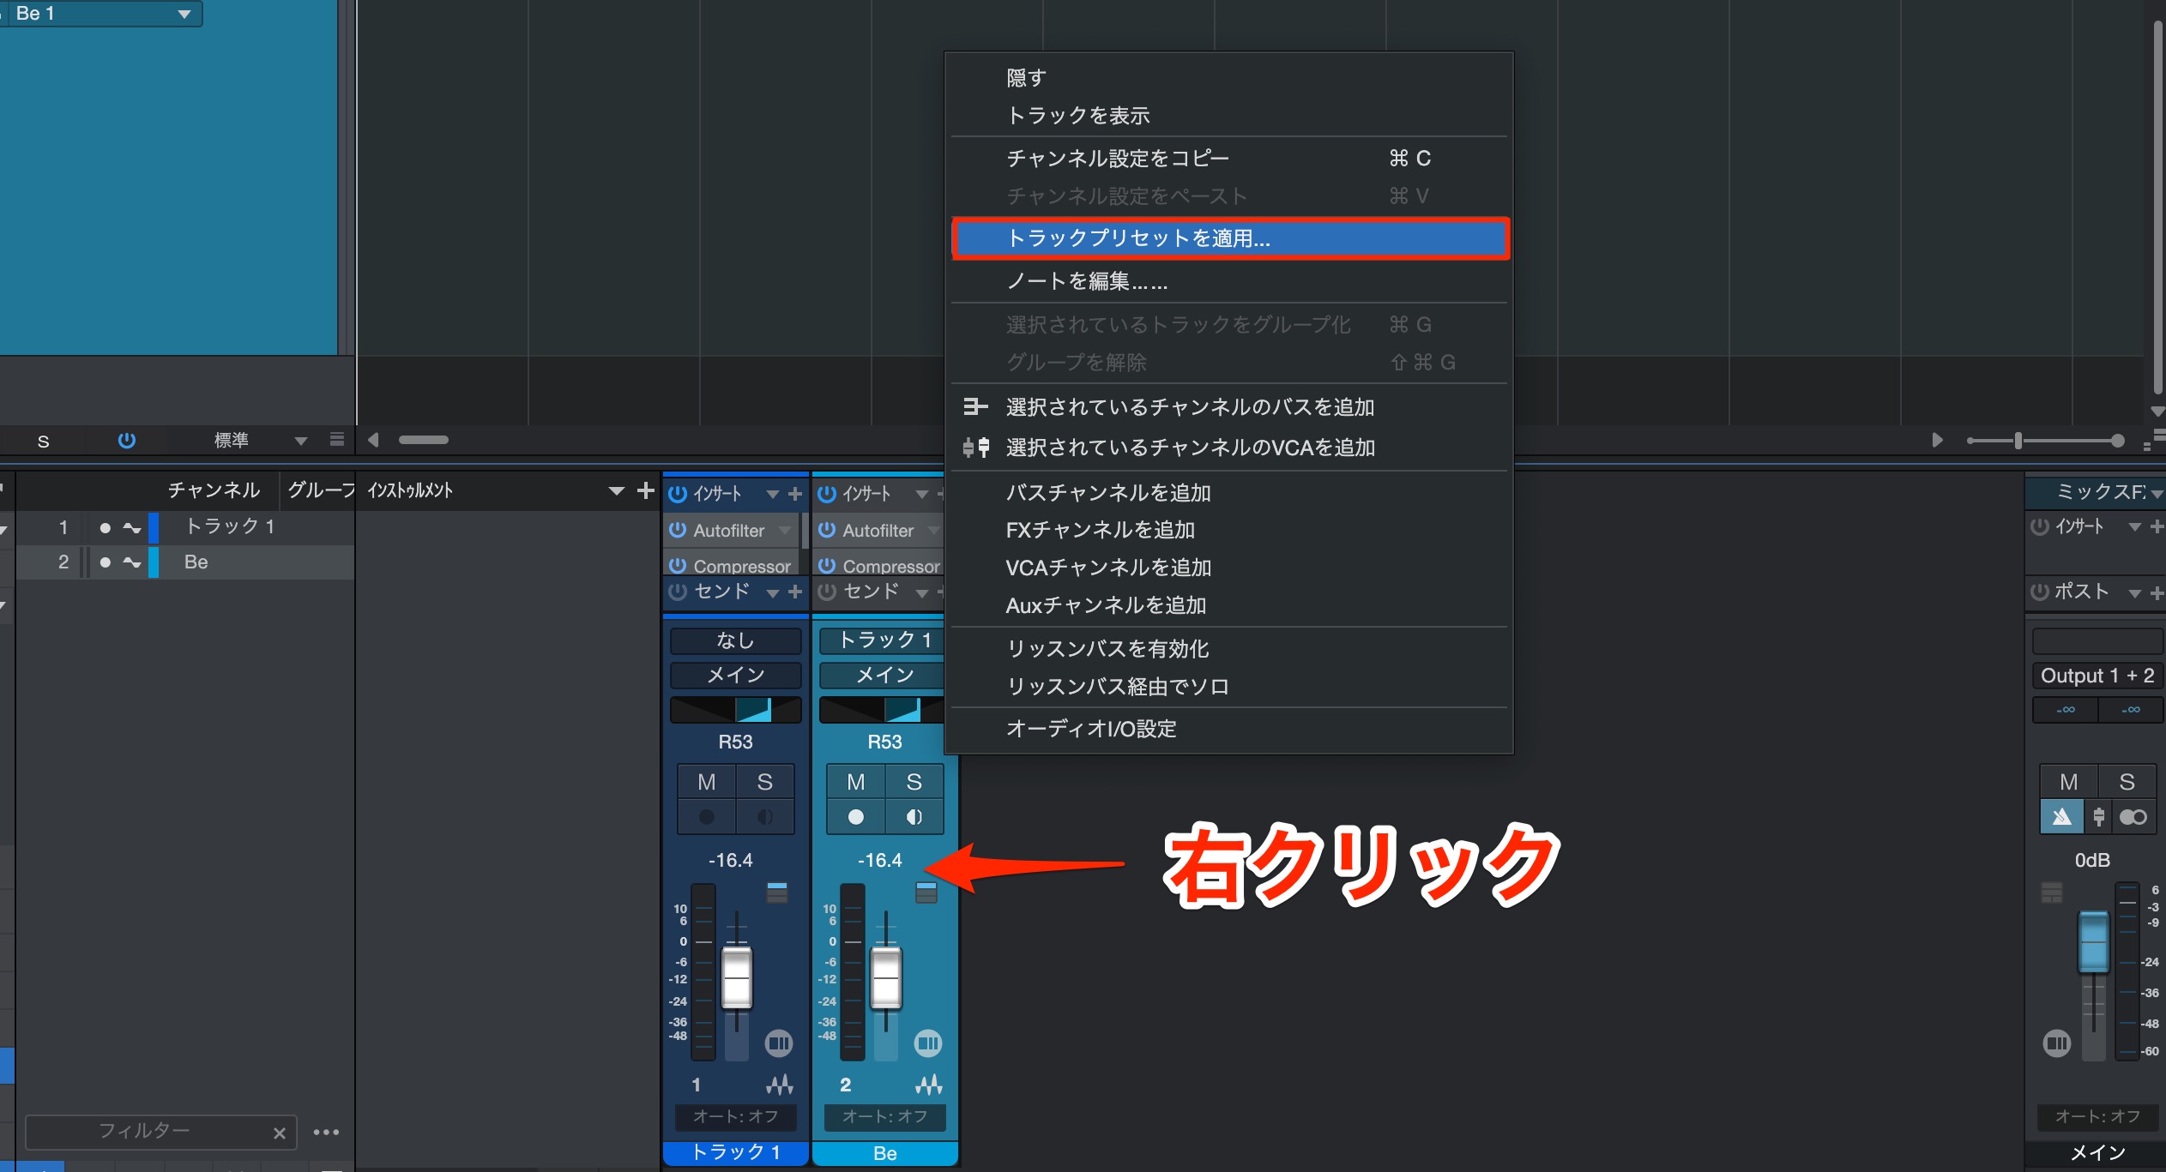The width and height of the screenshot is (2166, 1172).
Task: Toggle Compressor power on channel 1
Action: click(x=678, y=566)
